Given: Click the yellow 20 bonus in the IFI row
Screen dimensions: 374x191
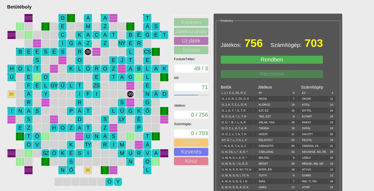Looking at the screenshot, I should click(x=11, y=94).
